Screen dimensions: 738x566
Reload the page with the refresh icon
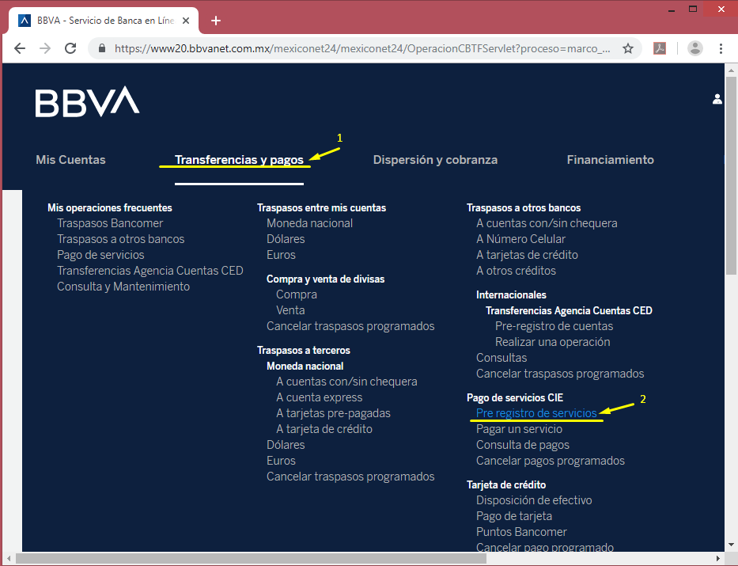coord(70,48)
